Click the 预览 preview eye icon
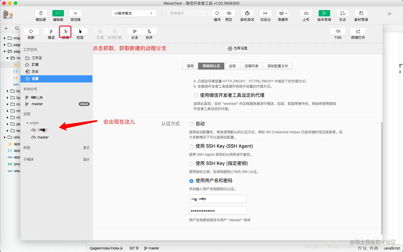 point(229,13)
